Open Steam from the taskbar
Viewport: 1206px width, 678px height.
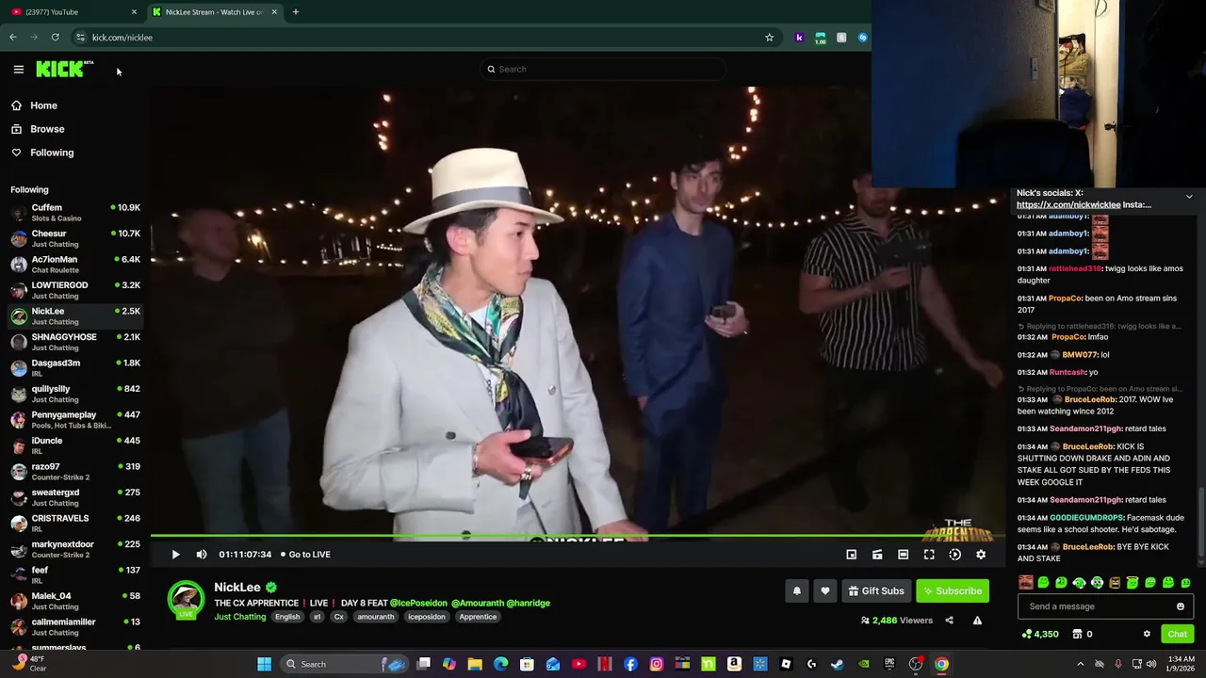click(x=837, y=664)
